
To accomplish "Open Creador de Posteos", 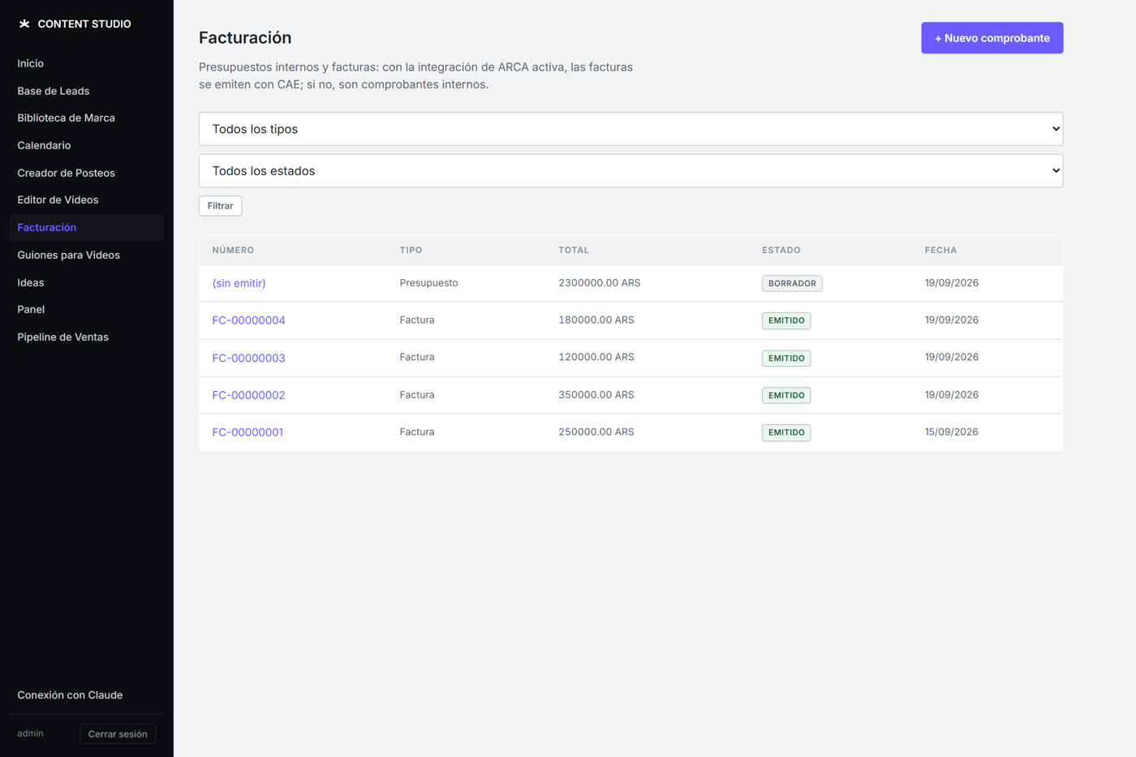I will coord(66,173).
